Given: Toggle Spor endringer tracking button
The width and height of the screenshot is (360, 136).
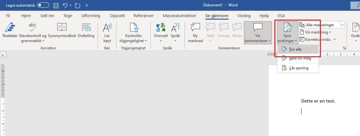Looking at the screenshot, I should click(288, 33).
